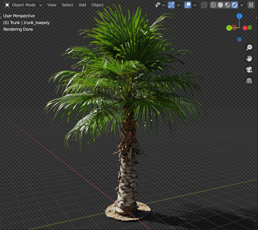Expand the sidebar with the right edge arrow
Viewport: 258px width, 230px height.
256,18
